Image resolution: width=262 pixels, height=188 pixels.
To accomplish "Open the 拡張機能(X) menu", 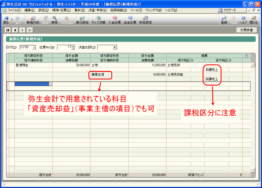I will (119, 10).
